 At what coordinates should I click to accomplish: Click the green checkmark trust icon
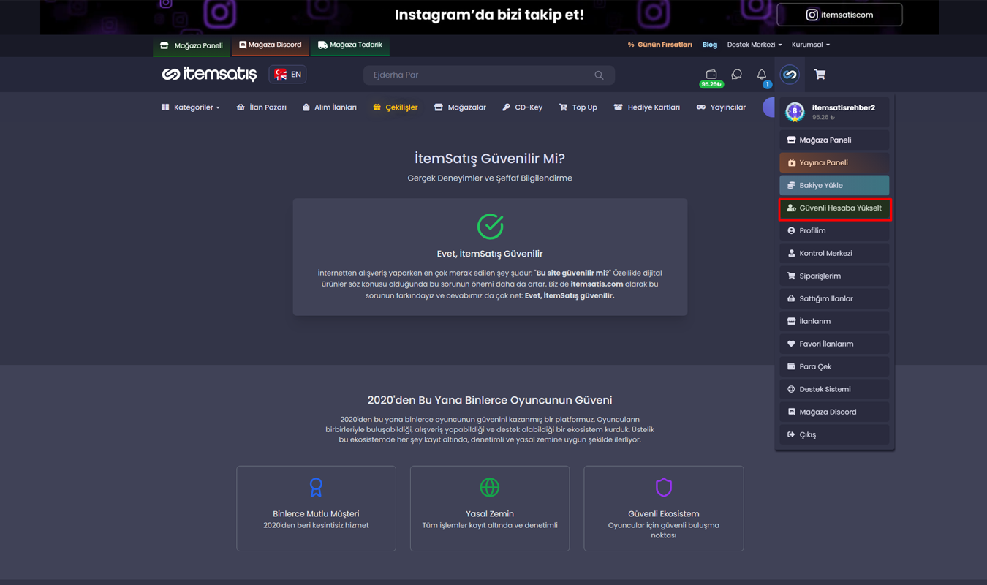click(x=490, y=226)
